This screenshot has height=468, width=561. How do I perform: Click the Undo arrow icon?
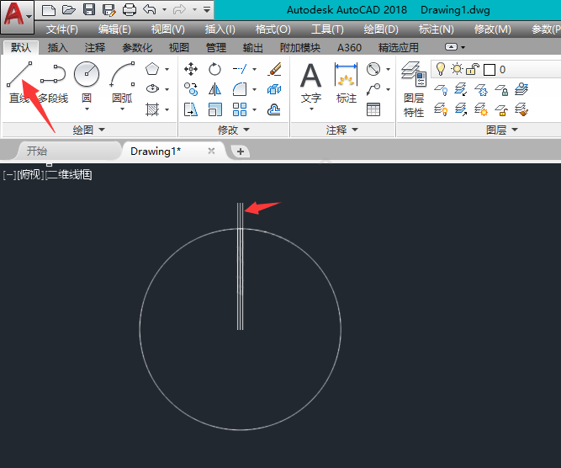(x=150, y=9)
